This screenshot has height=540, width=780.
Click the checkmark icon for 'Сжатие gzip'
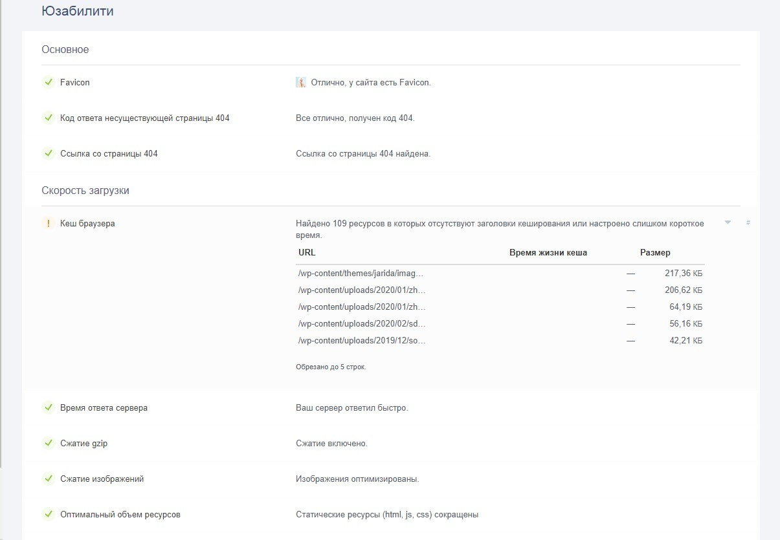pyautogui.click(x=48, y=443)
